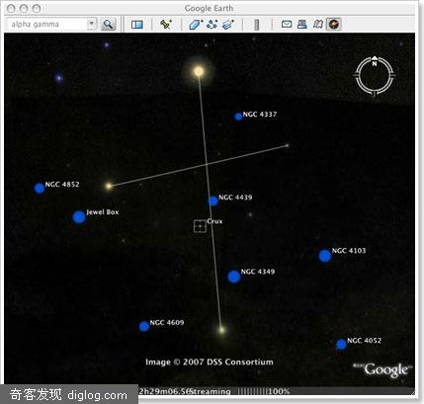Image resolution: width=424 pixels, height=404 pixels.
Task: Click the zoom window button
Action: coord(37,8)
